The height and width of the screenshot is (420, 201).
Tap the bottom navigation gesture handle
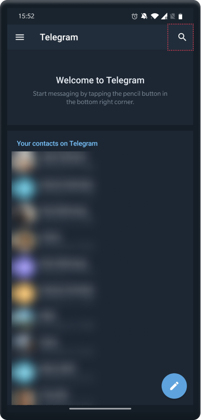click(100, 408)
